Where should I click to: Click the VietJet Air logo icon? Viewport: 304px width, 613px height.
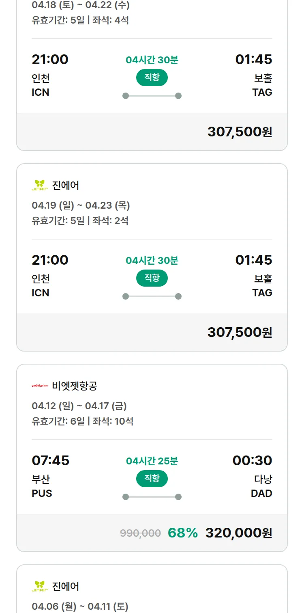tap(40, 386)
